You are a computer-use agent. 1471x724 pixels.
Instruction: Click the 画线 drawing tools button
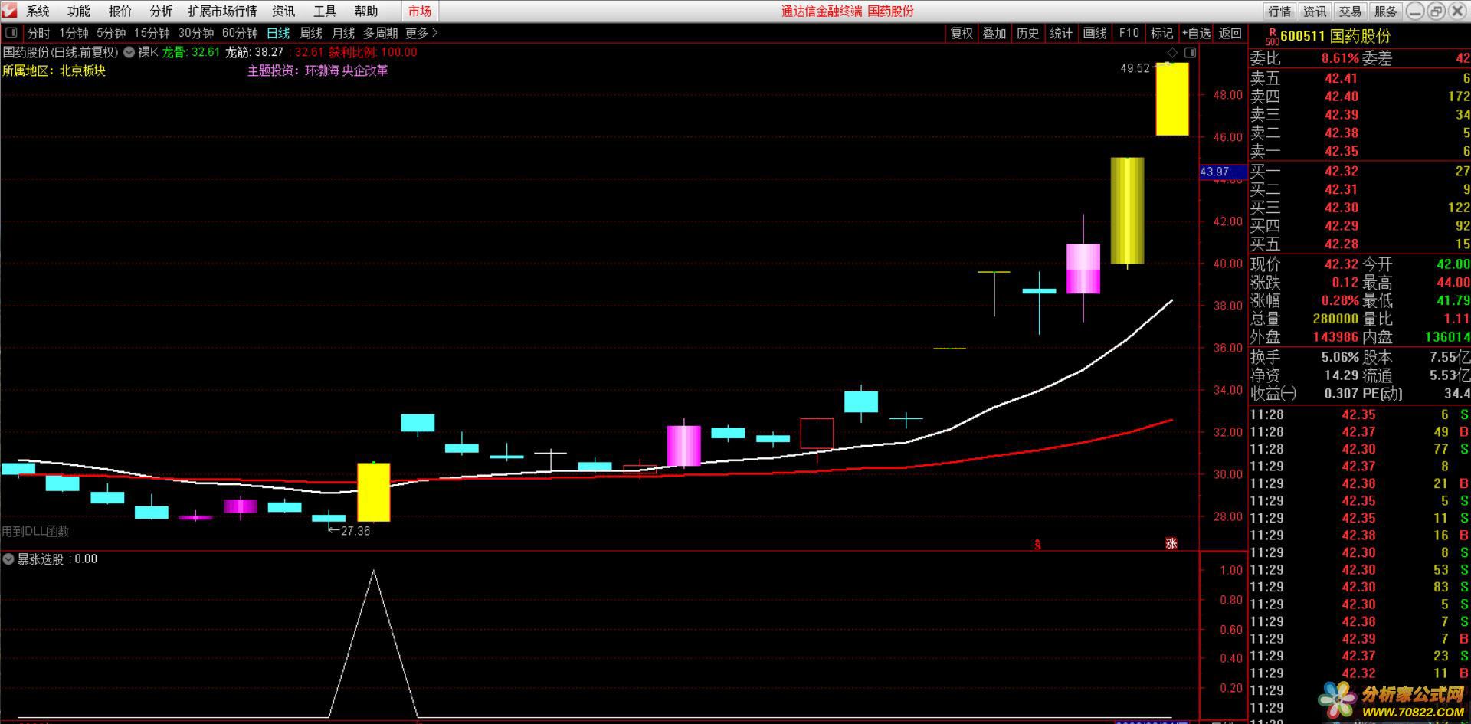tap(1095, 33)
